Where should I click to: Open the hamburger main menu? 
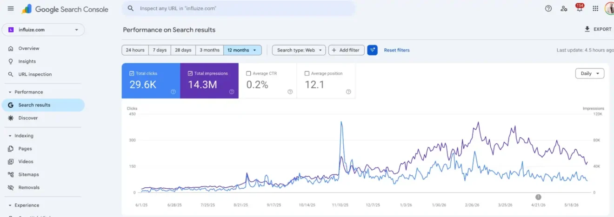click(x=11, y=9)
